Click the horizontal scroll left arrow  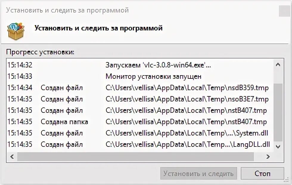click(12, 156)
